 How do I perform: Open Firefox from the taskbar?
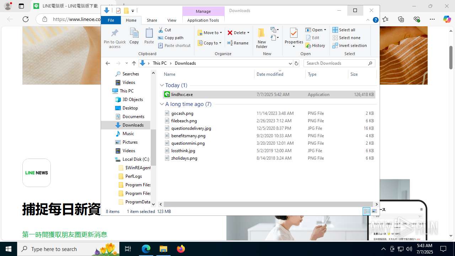pos(181,249)
